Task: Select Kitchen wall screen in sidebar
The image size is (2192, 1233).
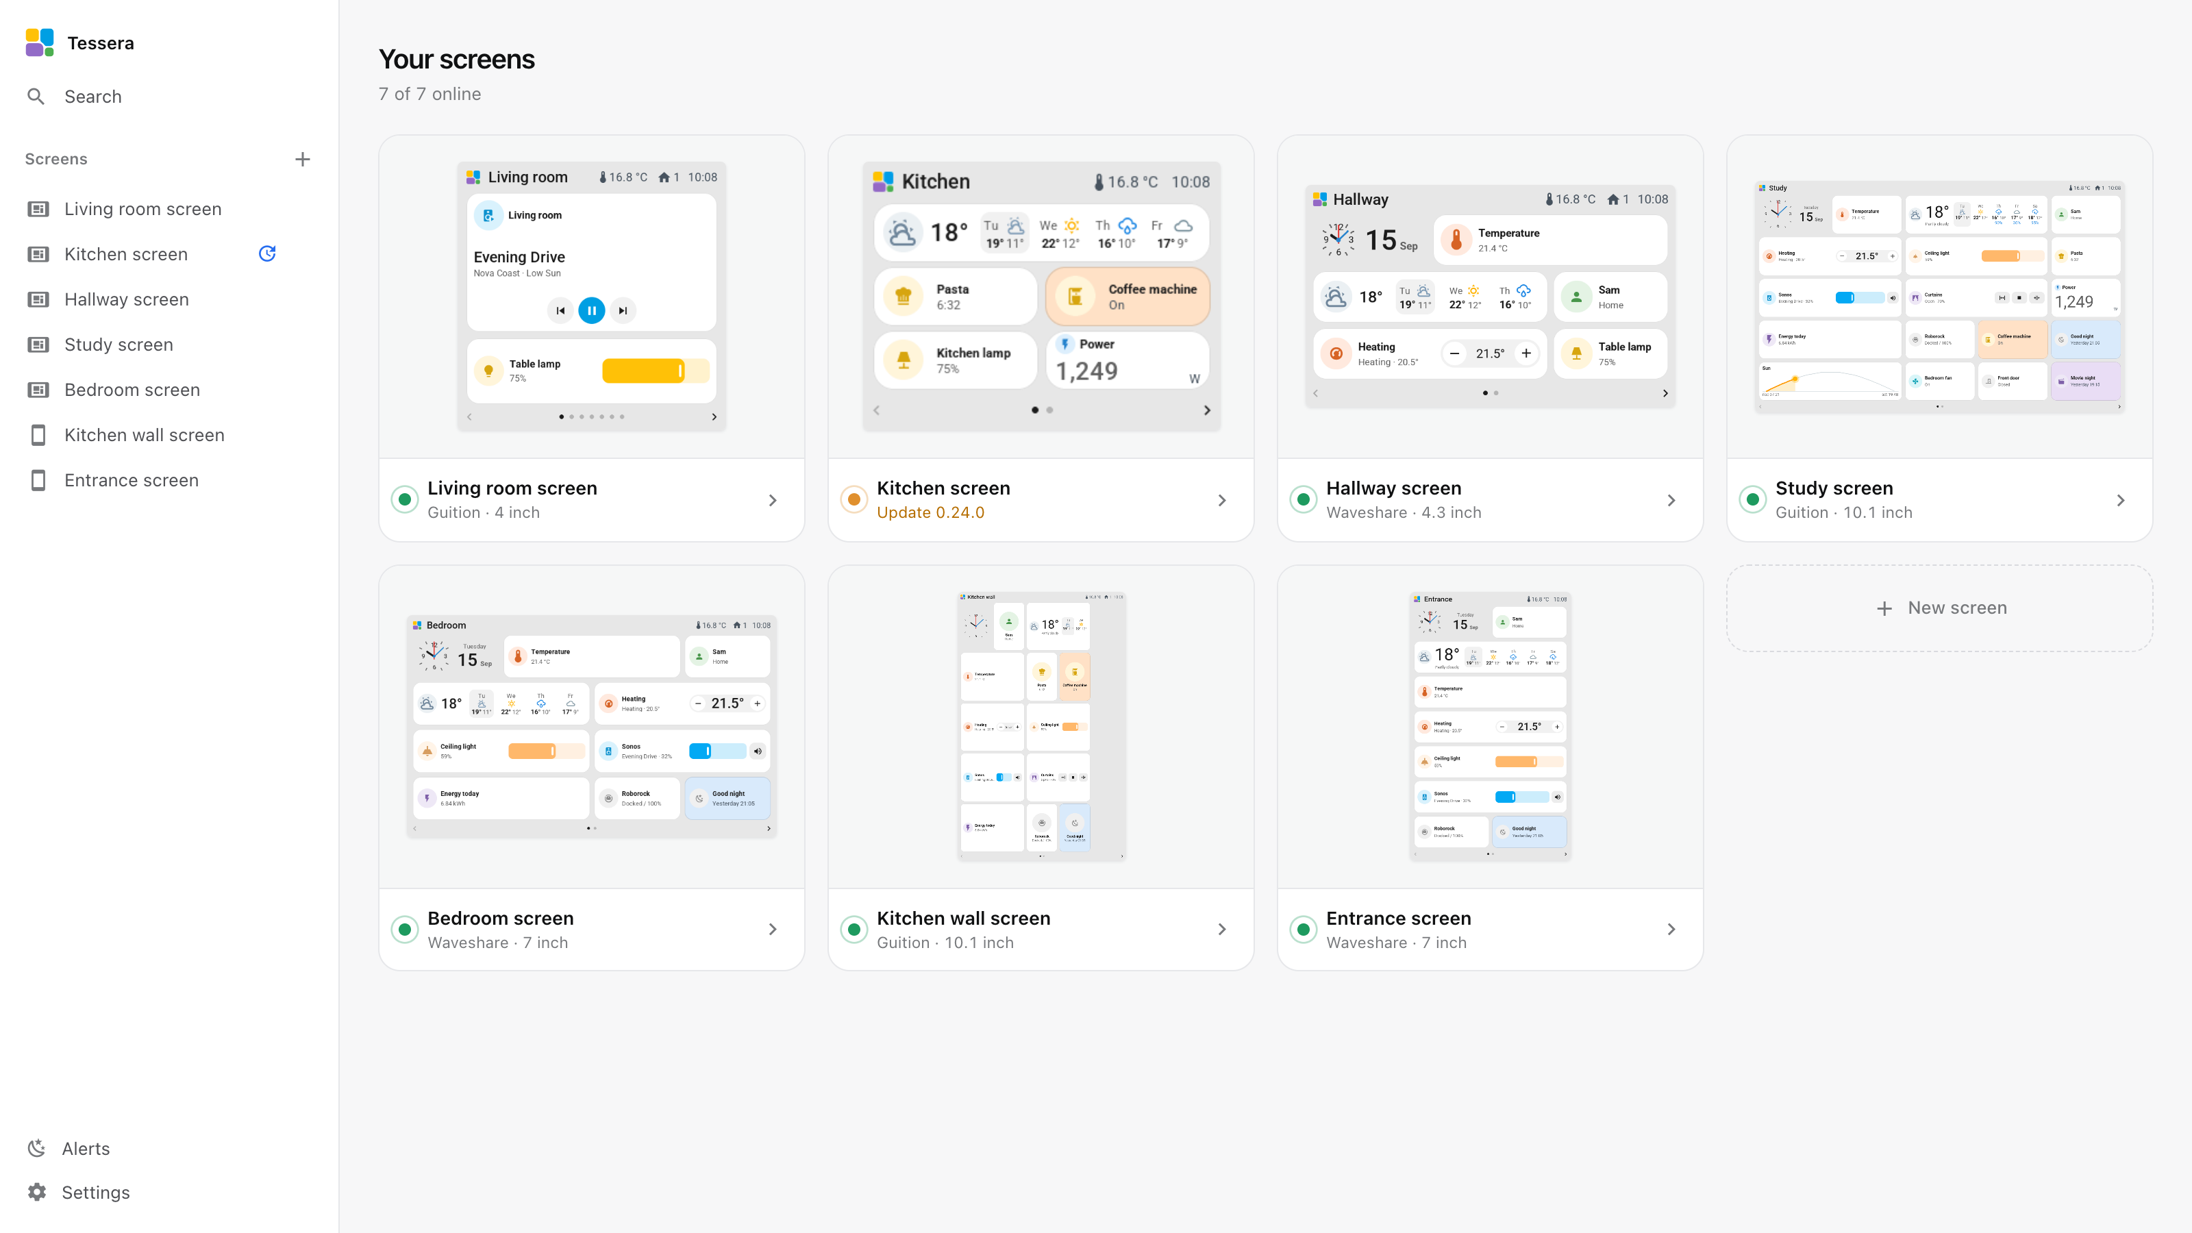Action: (145, 434)
